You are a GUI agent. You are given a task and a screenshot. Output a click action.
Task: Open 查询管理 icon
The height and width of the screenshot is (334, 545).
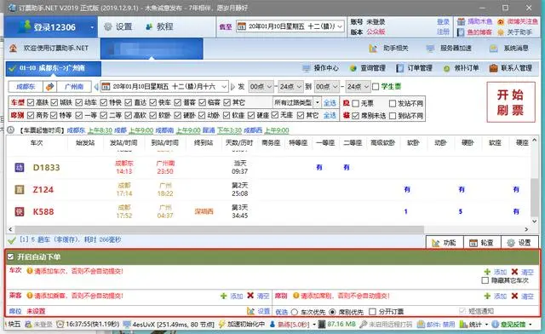click(353, 68)
